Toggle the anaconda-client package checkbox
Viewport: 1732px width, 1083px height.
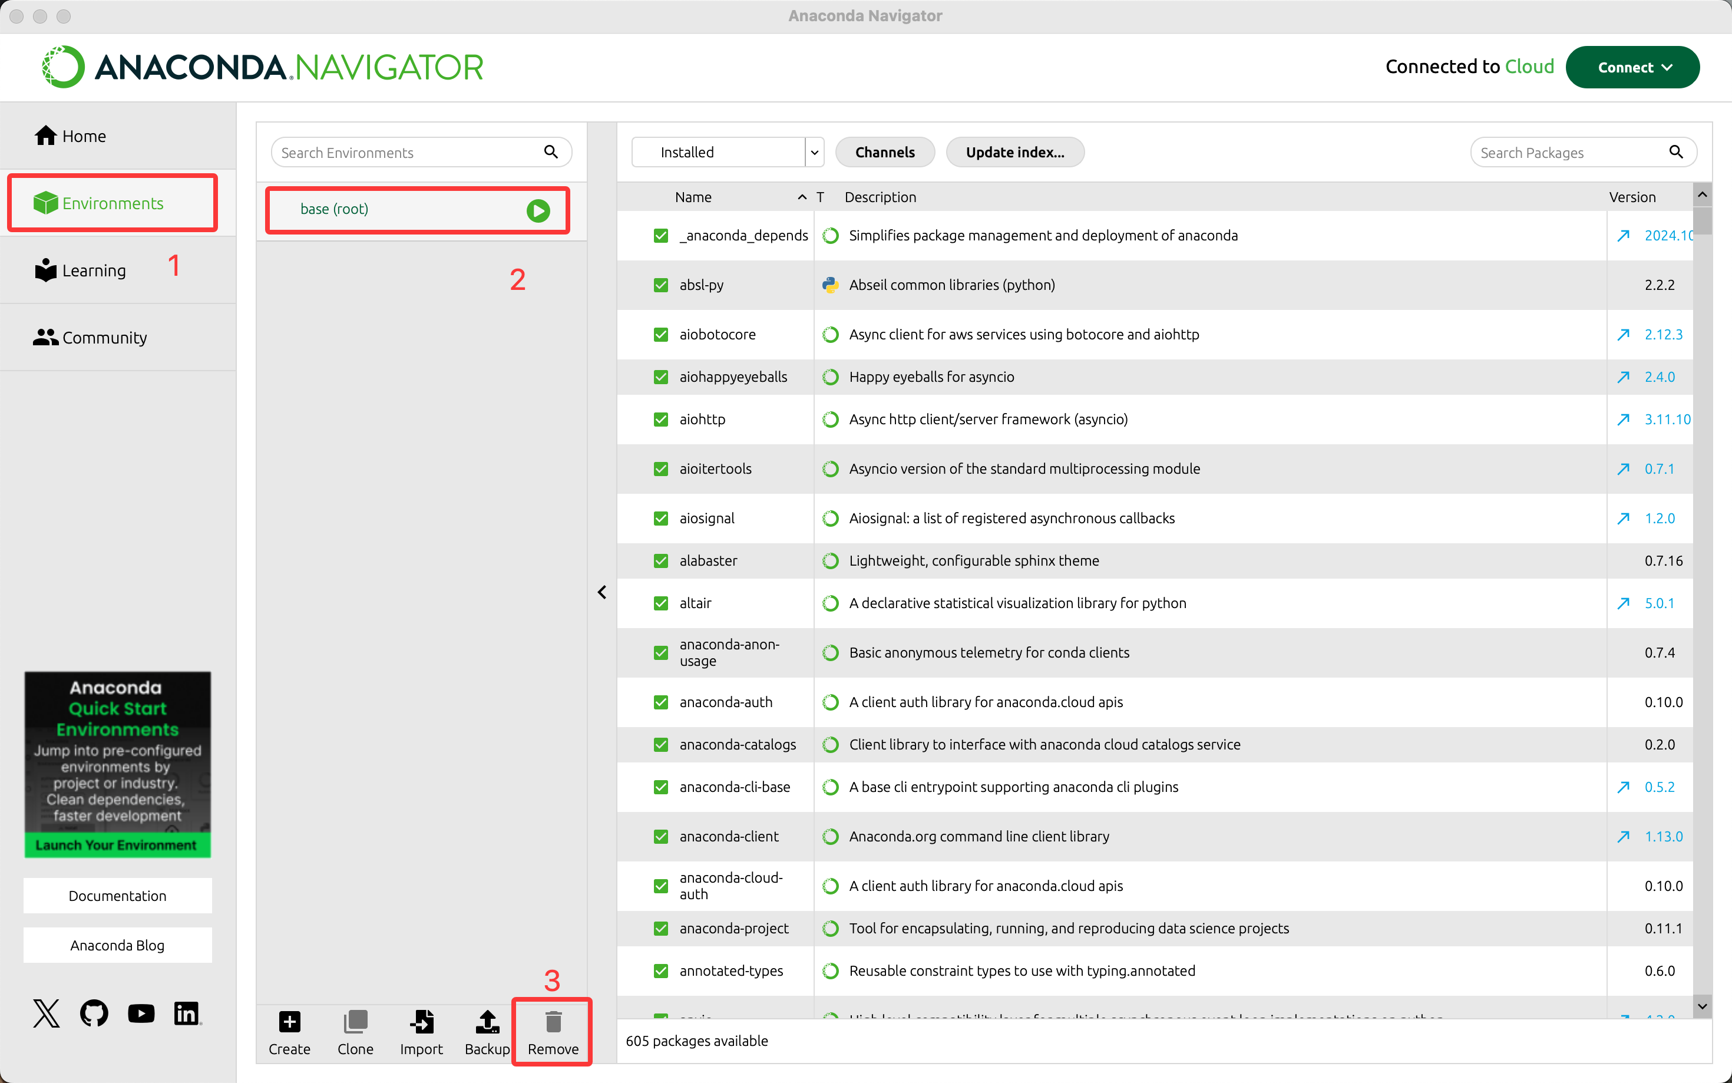(660, 837)
